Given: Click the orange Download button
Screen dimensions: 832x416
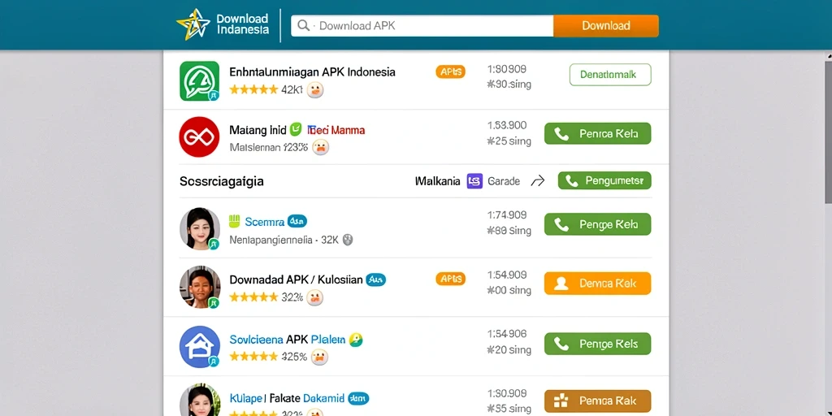Looking at the screenshot, I should pyautogui.click(x=606, y=25).
